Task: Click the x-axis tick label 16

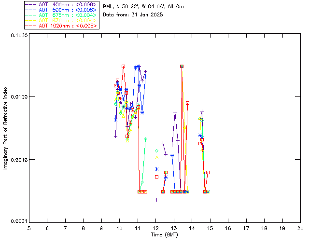Action: [x=228, y=228]
